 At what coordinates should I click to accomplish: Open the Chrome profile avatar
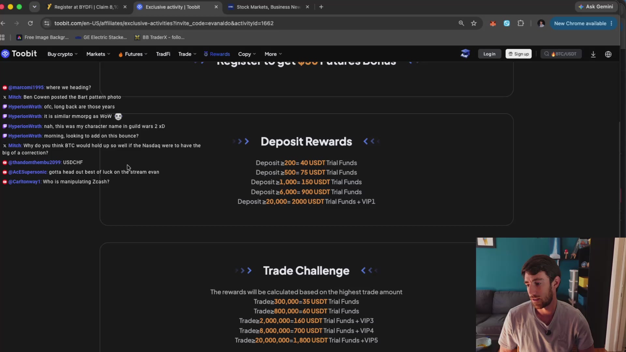(541, 23)
